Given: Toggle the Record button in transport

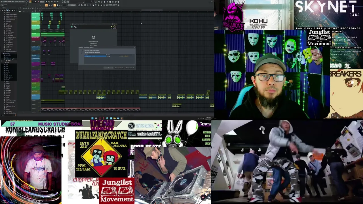Looking at the screenshot, I should [39, 2].
